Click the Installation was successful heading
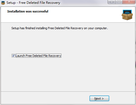This screenshot has width=136, height=105. (28, 11)
